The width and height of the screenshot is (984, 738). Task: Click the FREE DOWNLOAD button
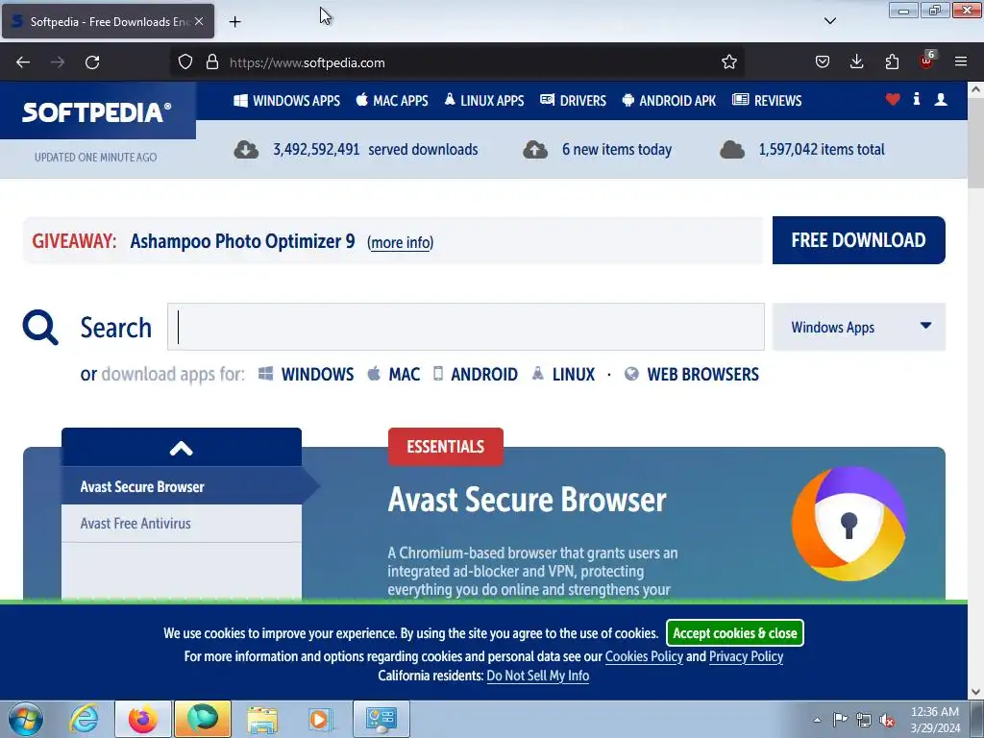pos(858,240)
